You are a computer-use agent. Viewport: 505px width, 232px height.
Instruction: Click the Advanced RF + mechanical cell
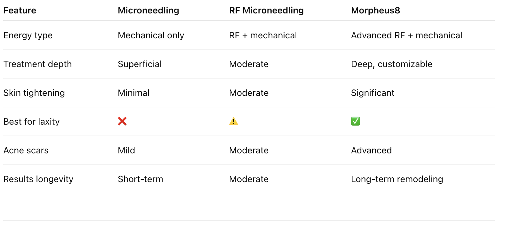click(x=407, y=35)
